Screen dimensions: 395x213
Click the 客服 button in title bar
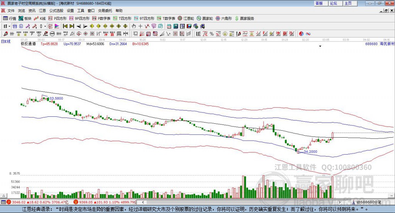pos(321,3)
